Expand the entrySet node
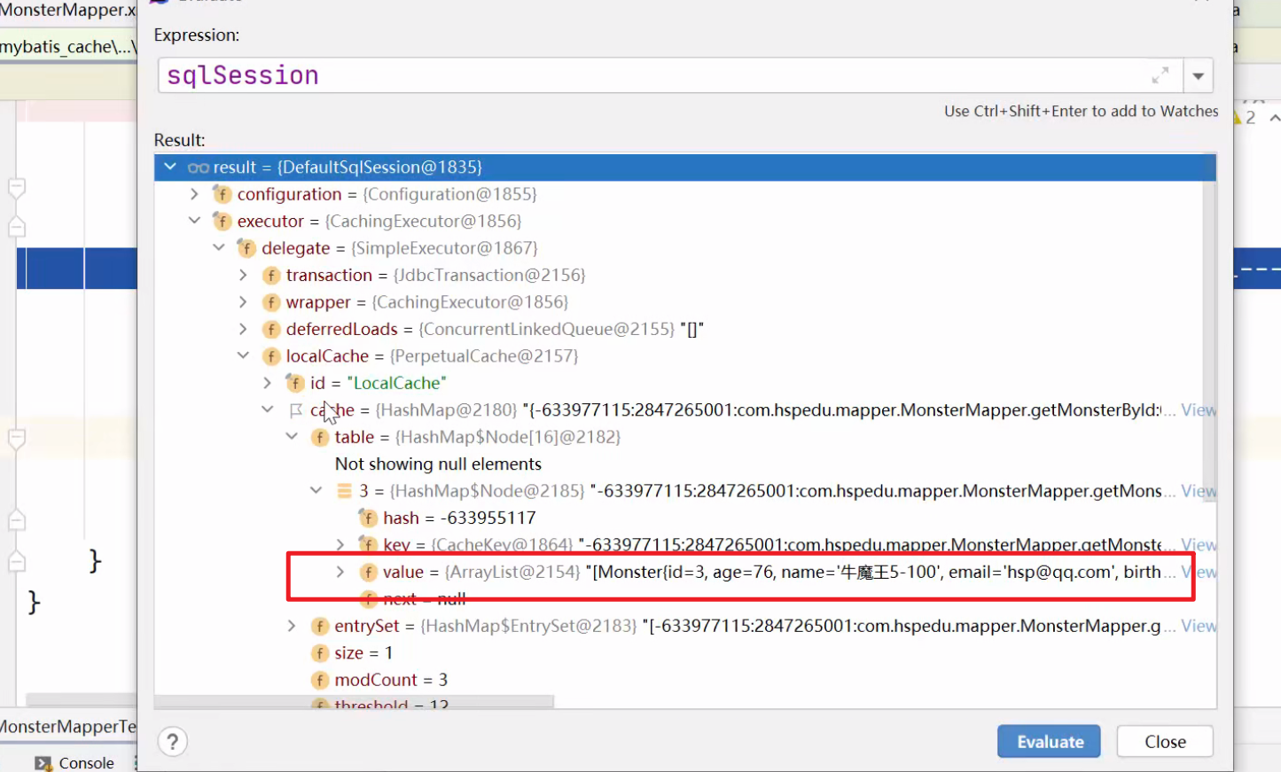The image size is (1281, 772). coord(292,626)
